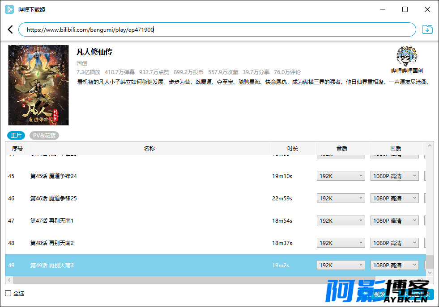Maximize the application window
The image size is (439, 307).
click(405, 9)
